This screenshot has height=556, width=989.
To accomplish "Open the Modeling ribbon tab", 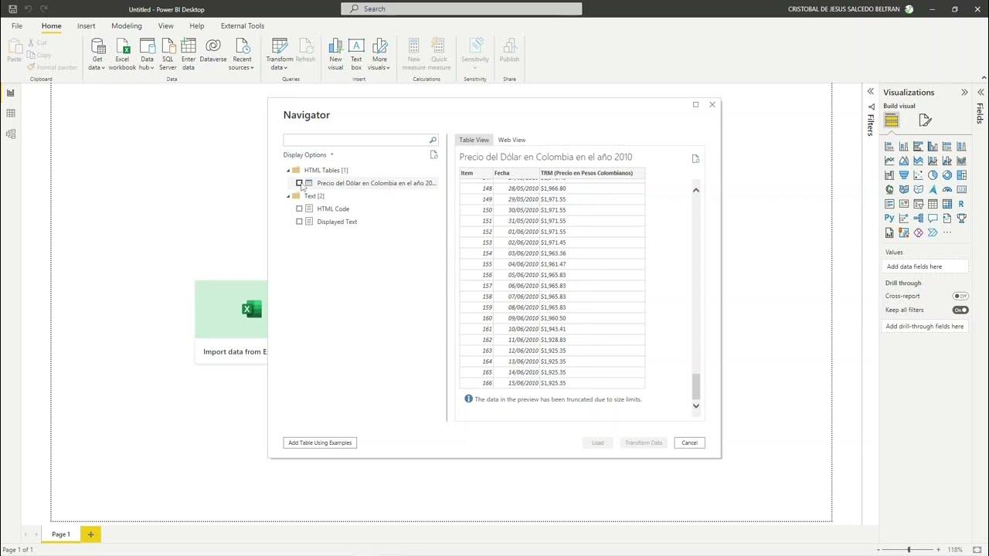I will [127, 26].
